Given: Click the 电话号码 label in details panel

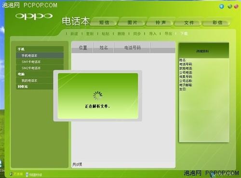Looking at the screenshot, I should pos(186,64).
